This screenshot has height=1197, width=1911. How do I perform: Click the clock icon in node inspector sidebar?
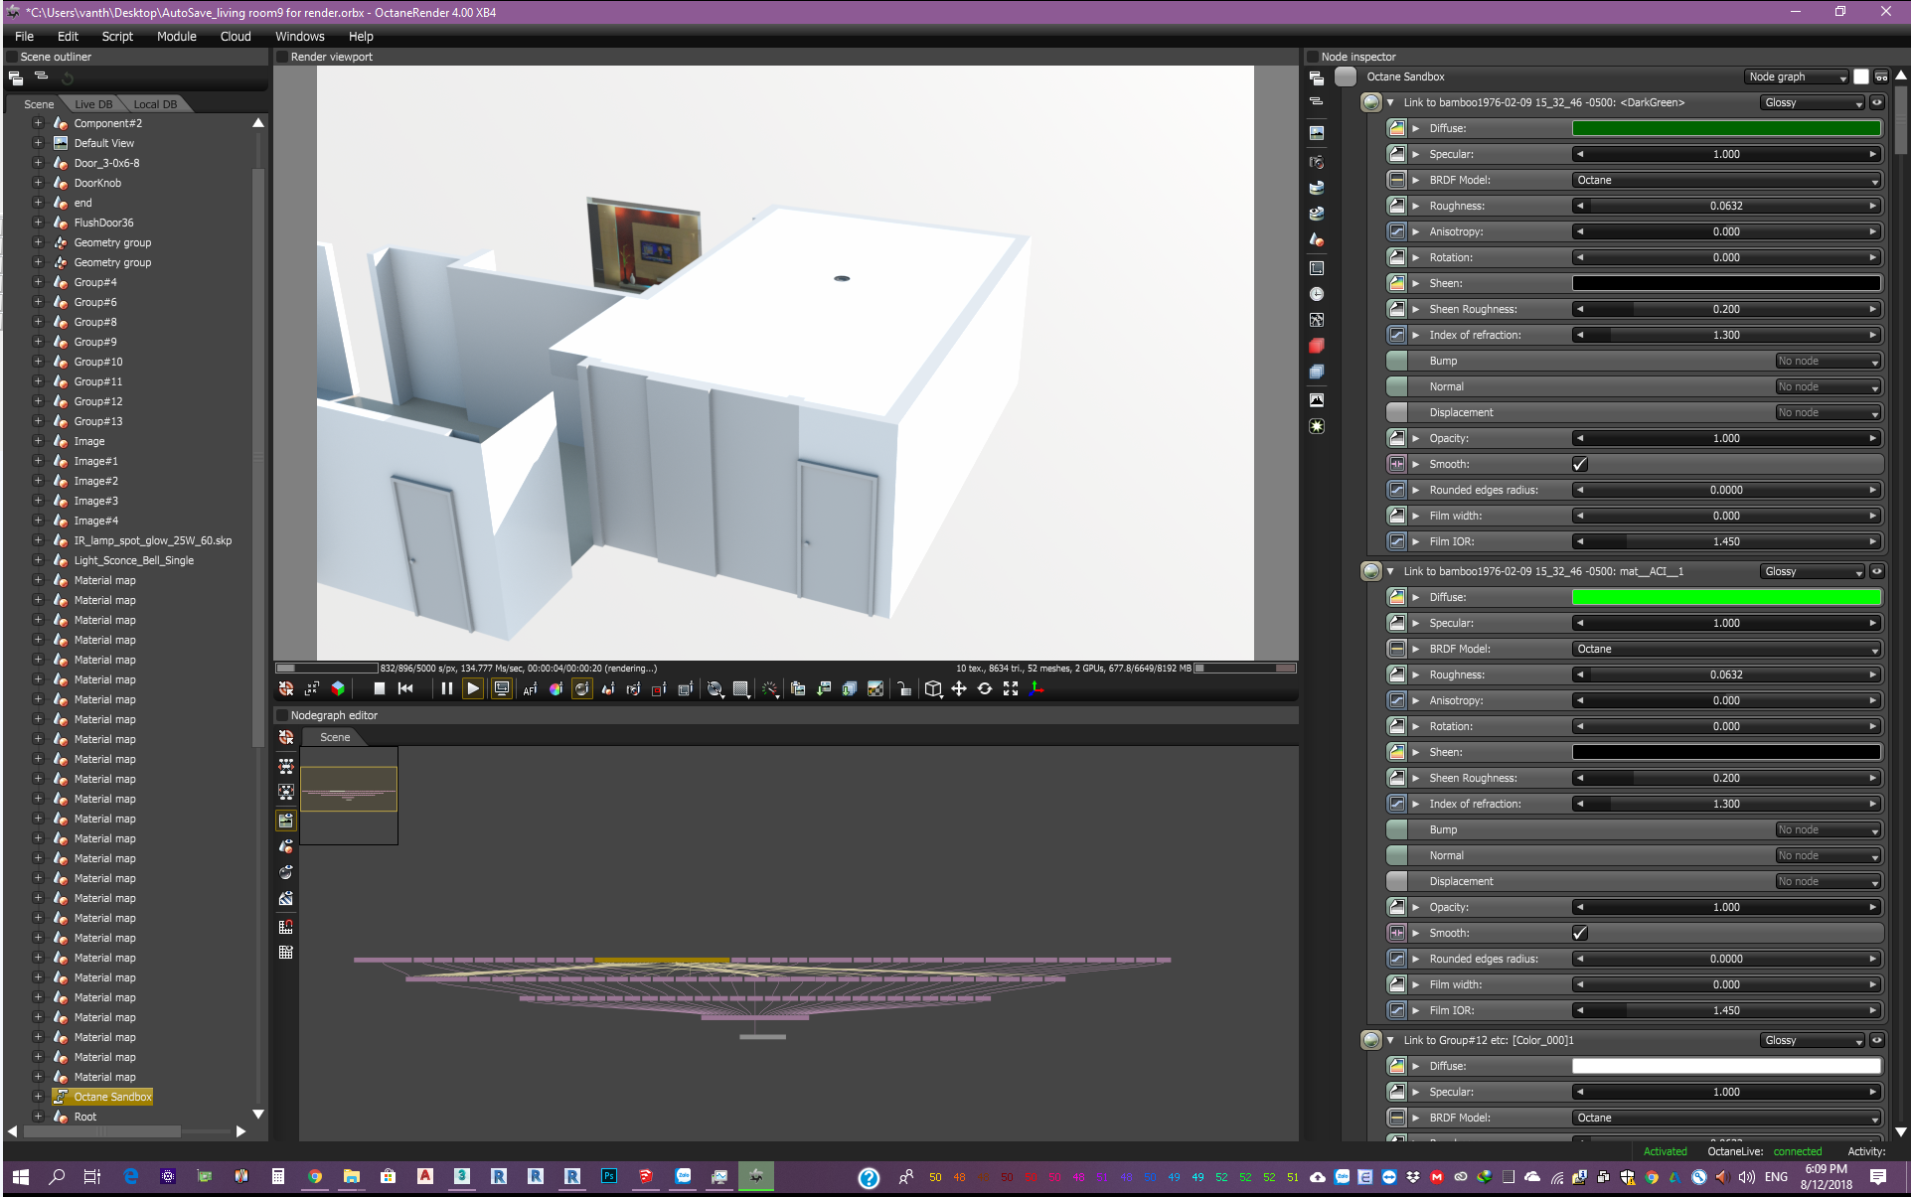coord(1317,294)
